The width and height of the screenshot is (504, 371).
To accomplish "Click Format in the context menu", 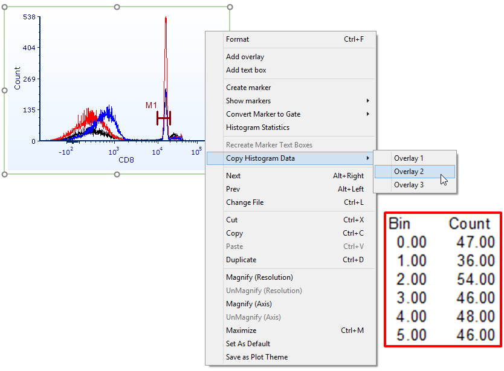I will [237, 39].
